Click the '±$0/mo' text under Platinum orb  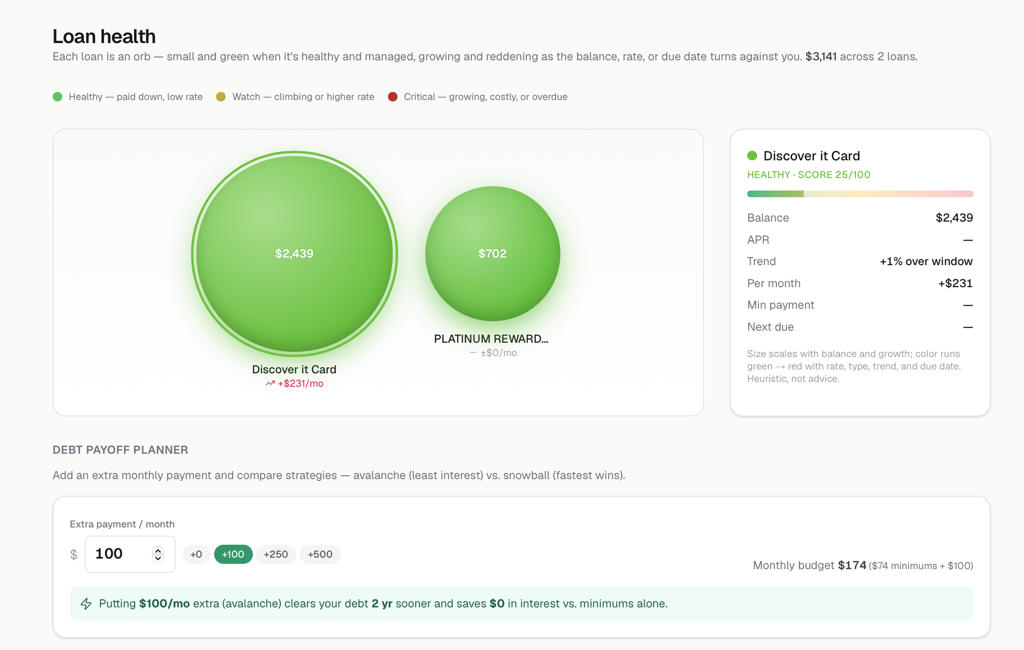click(499, 353)
